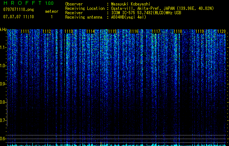Select the Ogata-vill. Akita-Pref. JAPAN location text

162,8
